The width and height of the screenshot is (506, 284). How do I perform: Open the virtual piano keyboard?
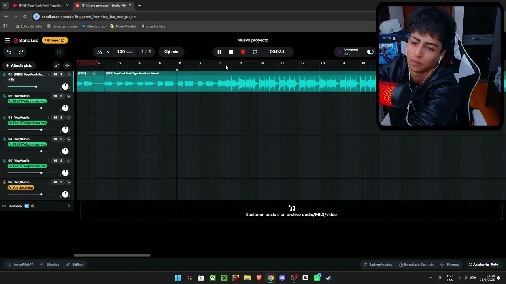pyautogui.click(x=60, y=52)
